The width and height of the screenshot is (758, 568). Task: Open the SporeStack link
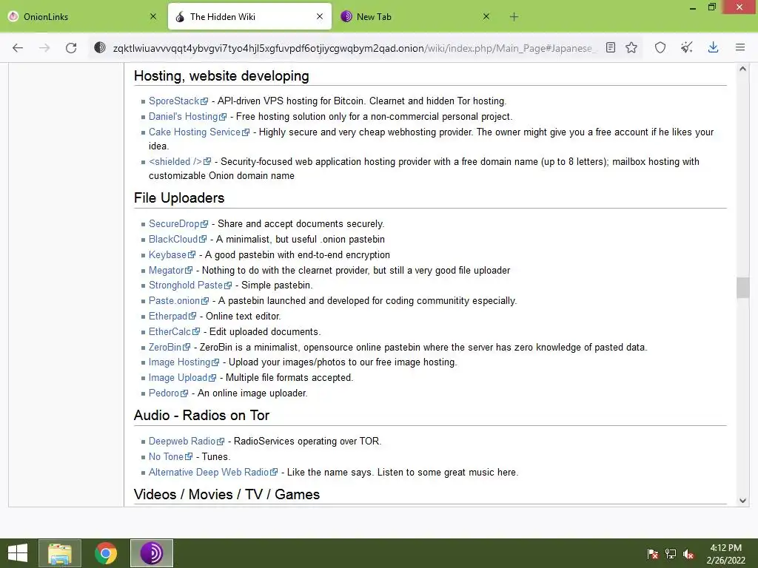point(178,101)
